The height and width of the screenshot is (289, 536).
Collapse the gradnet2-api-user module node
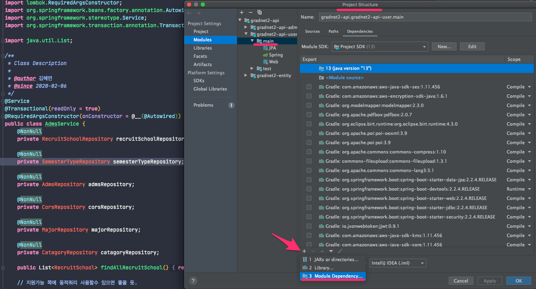tap(246, 34)
